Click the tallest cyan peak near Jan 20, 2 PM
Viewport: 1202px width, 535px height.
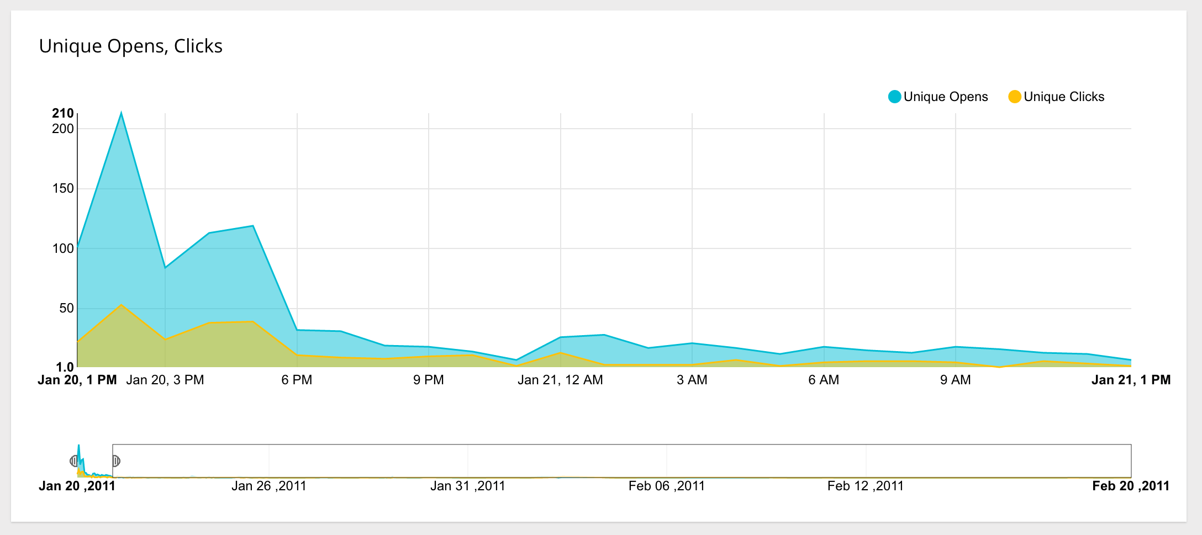122,113
